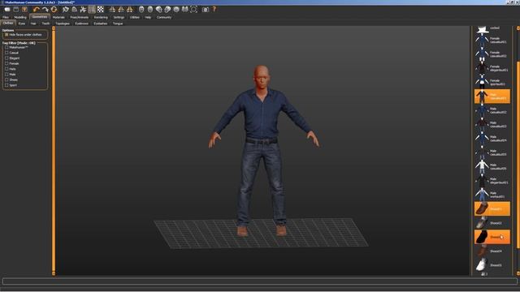Click the Load file toolbar icon
Screen dimensions: 520x292
point(7,10)
